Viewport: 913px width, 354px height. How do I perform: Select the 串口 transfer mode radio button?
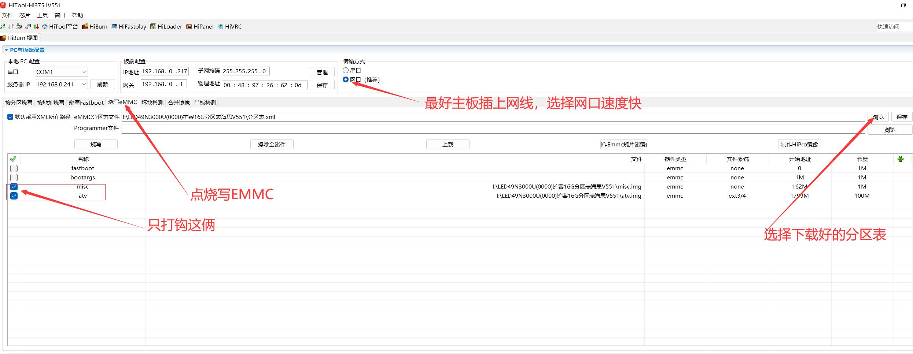point(346,70)
